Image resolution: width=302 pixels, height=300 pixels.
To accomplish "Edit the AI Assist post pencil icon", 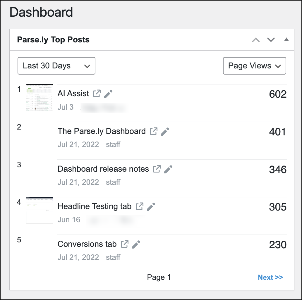I will click(x=108, y=94).
